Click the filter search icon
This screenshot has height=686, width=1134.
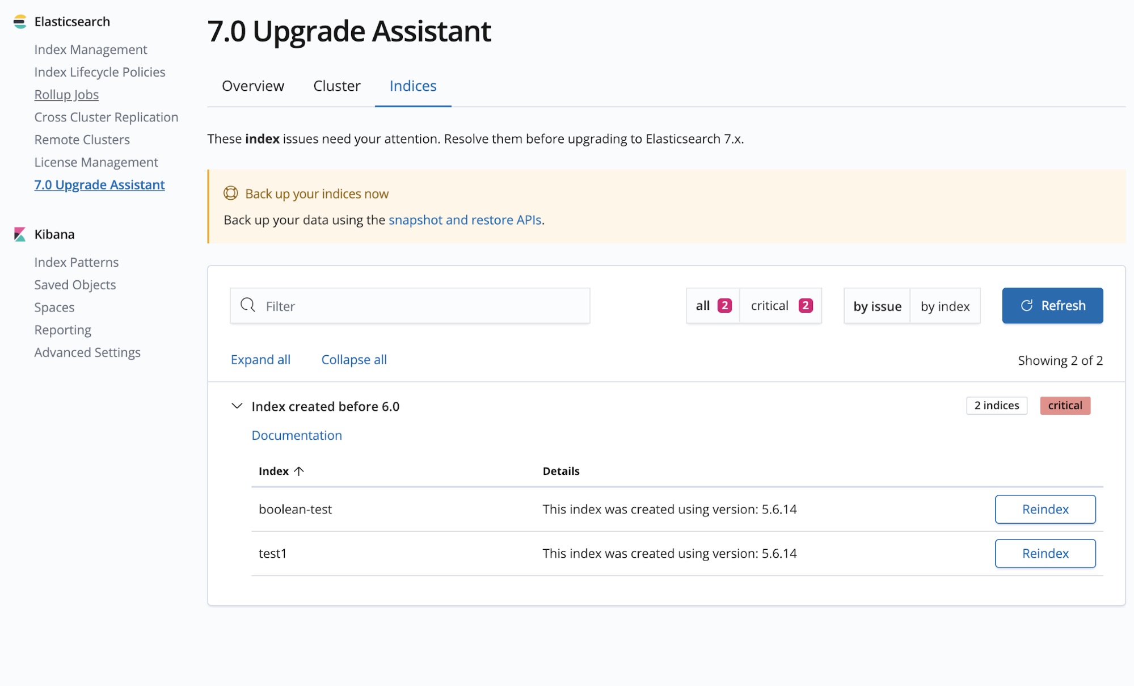248,305
